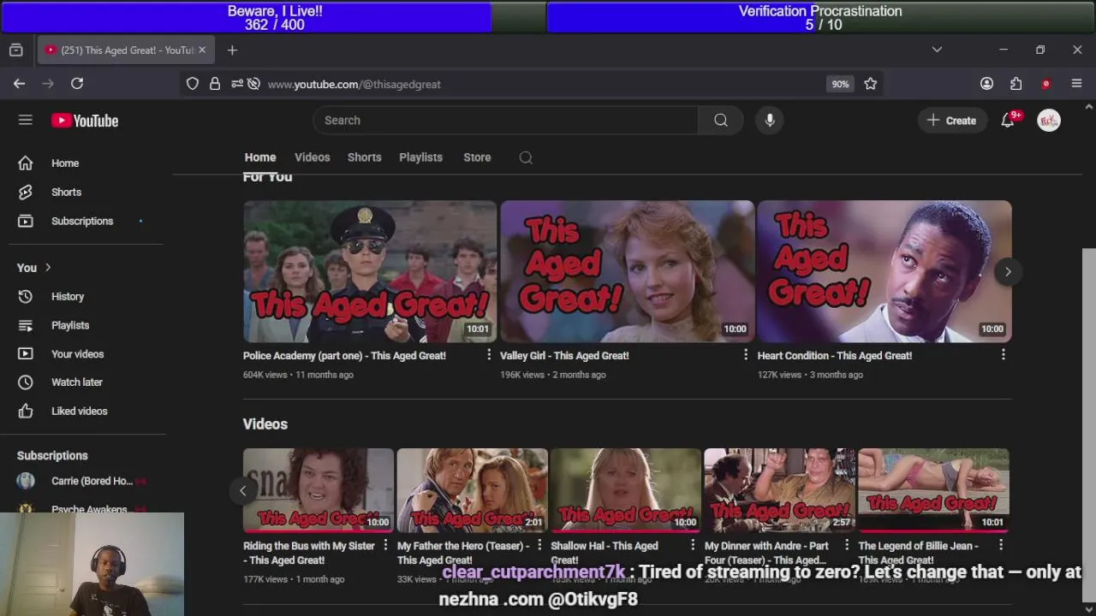Focus the YouTube search field
Screen dimensions: 1096x616
(505, 121)
